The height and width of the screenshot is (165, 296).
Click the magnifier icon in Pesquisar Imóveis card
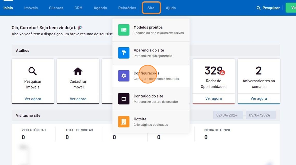coord(33,71)
